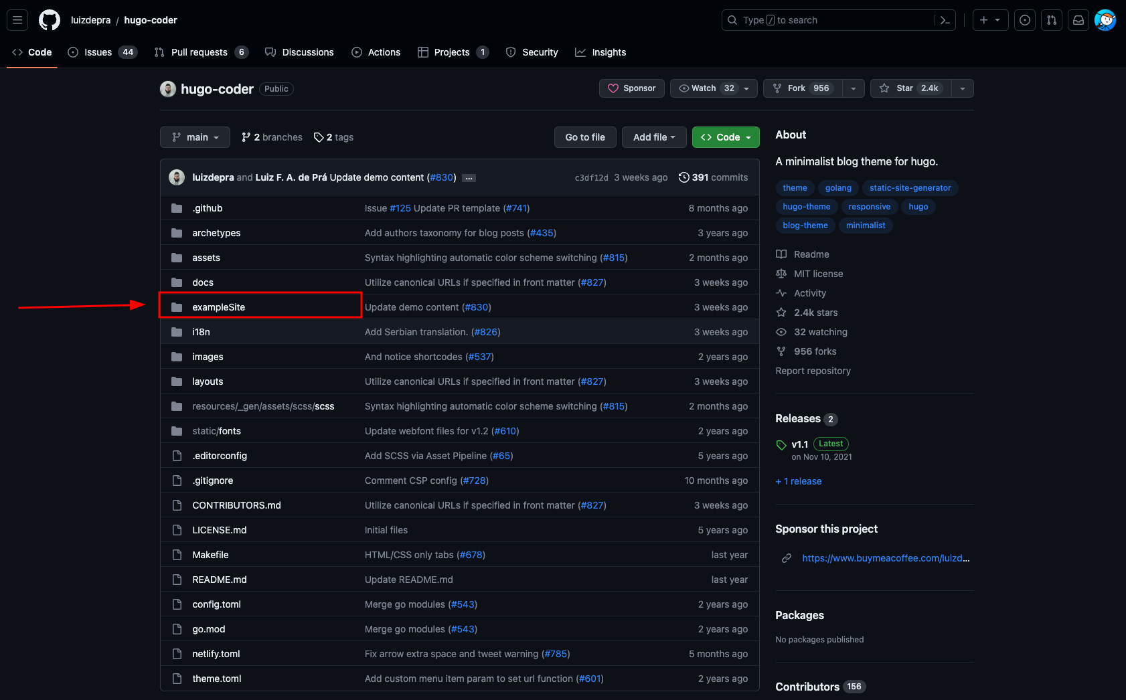Click the Activity pulse icon
Viewport: 1126px width, 700px height.
point(781,293)
